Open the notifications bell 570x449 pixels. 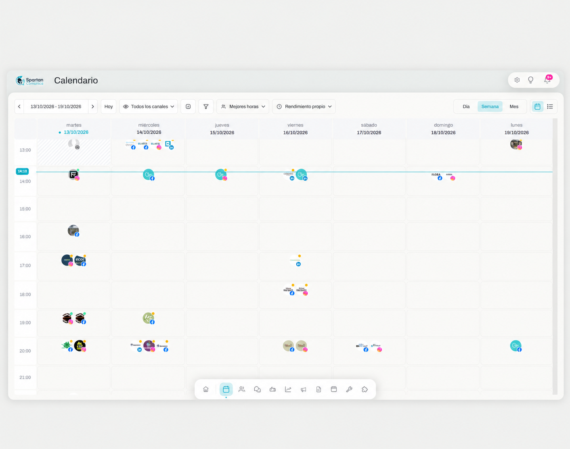[x=547, y=79]
